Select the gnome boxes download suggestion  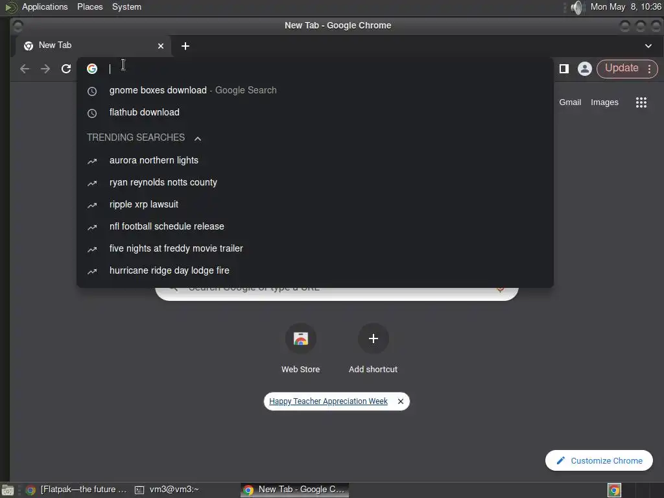315,90
